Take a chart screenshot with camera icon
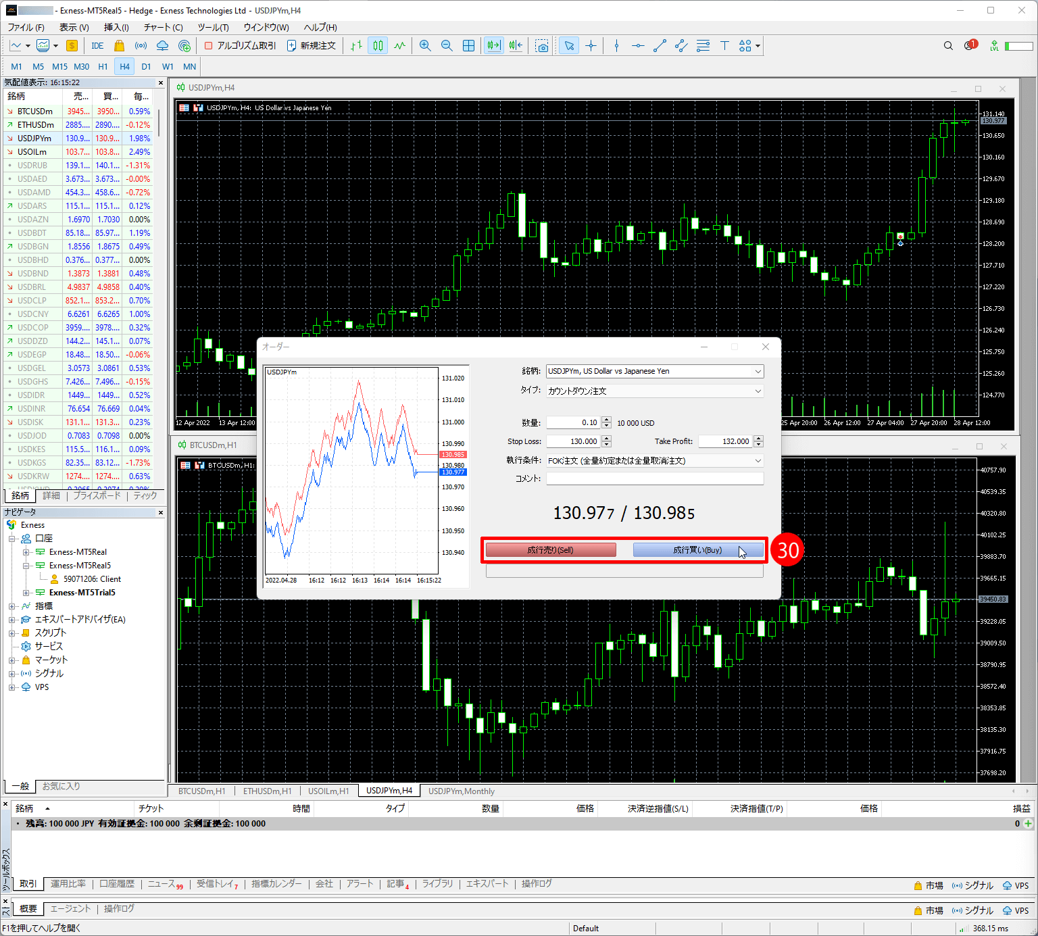 (x=542, y=45)
